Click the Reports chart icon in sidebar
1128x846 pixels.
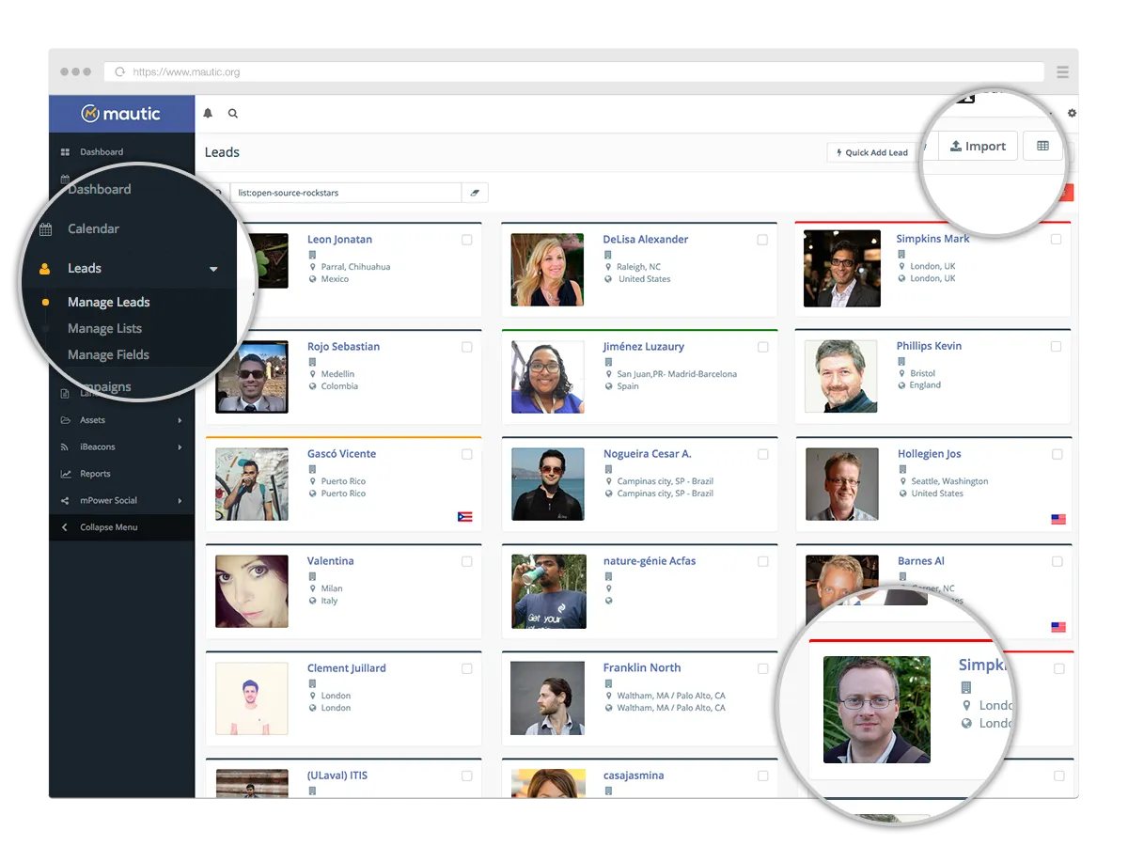point(65,474)
